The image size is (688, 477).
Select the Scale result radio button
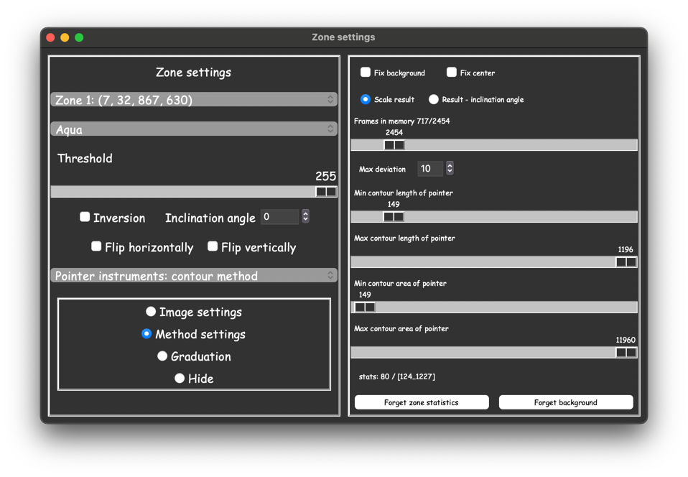[x=365, y=100]
